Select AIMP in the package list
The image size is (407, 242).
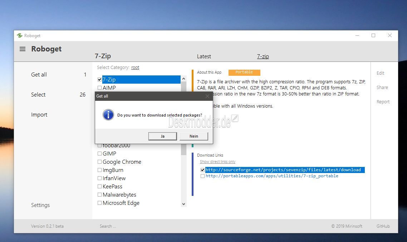109,88
